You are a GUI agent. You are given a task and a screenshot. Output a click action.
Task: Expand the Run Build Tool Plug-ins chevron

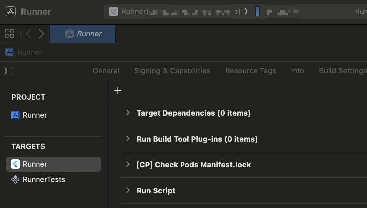click(128, 138)
